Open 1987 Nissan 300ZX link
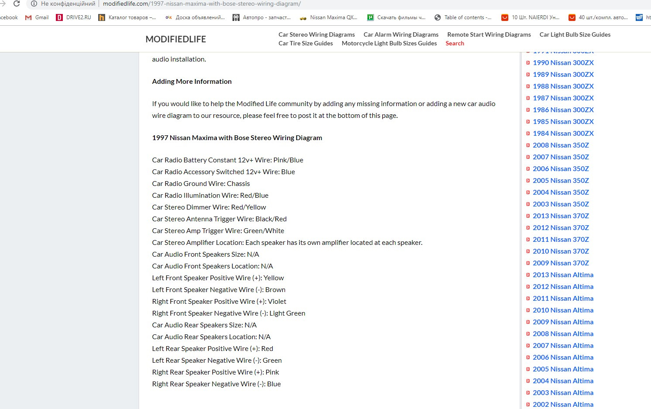The image size is (651, 409). click(x=563, y=98)
